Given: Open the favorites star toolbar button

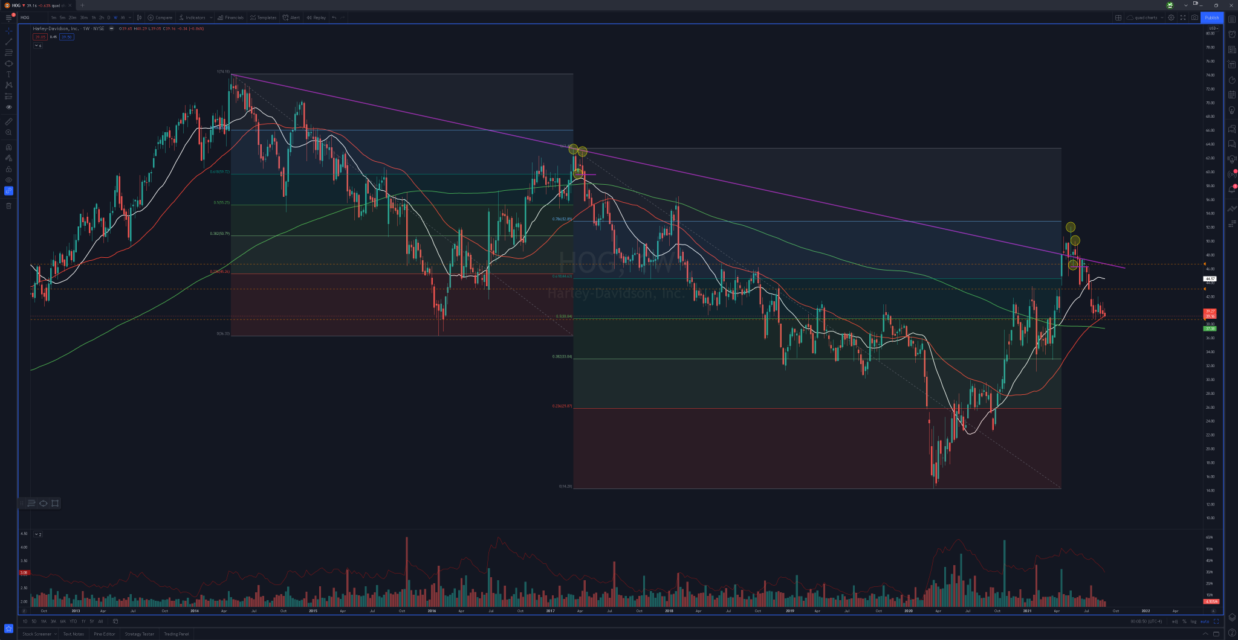Looking at the screenshot, I should coord(8,629).
